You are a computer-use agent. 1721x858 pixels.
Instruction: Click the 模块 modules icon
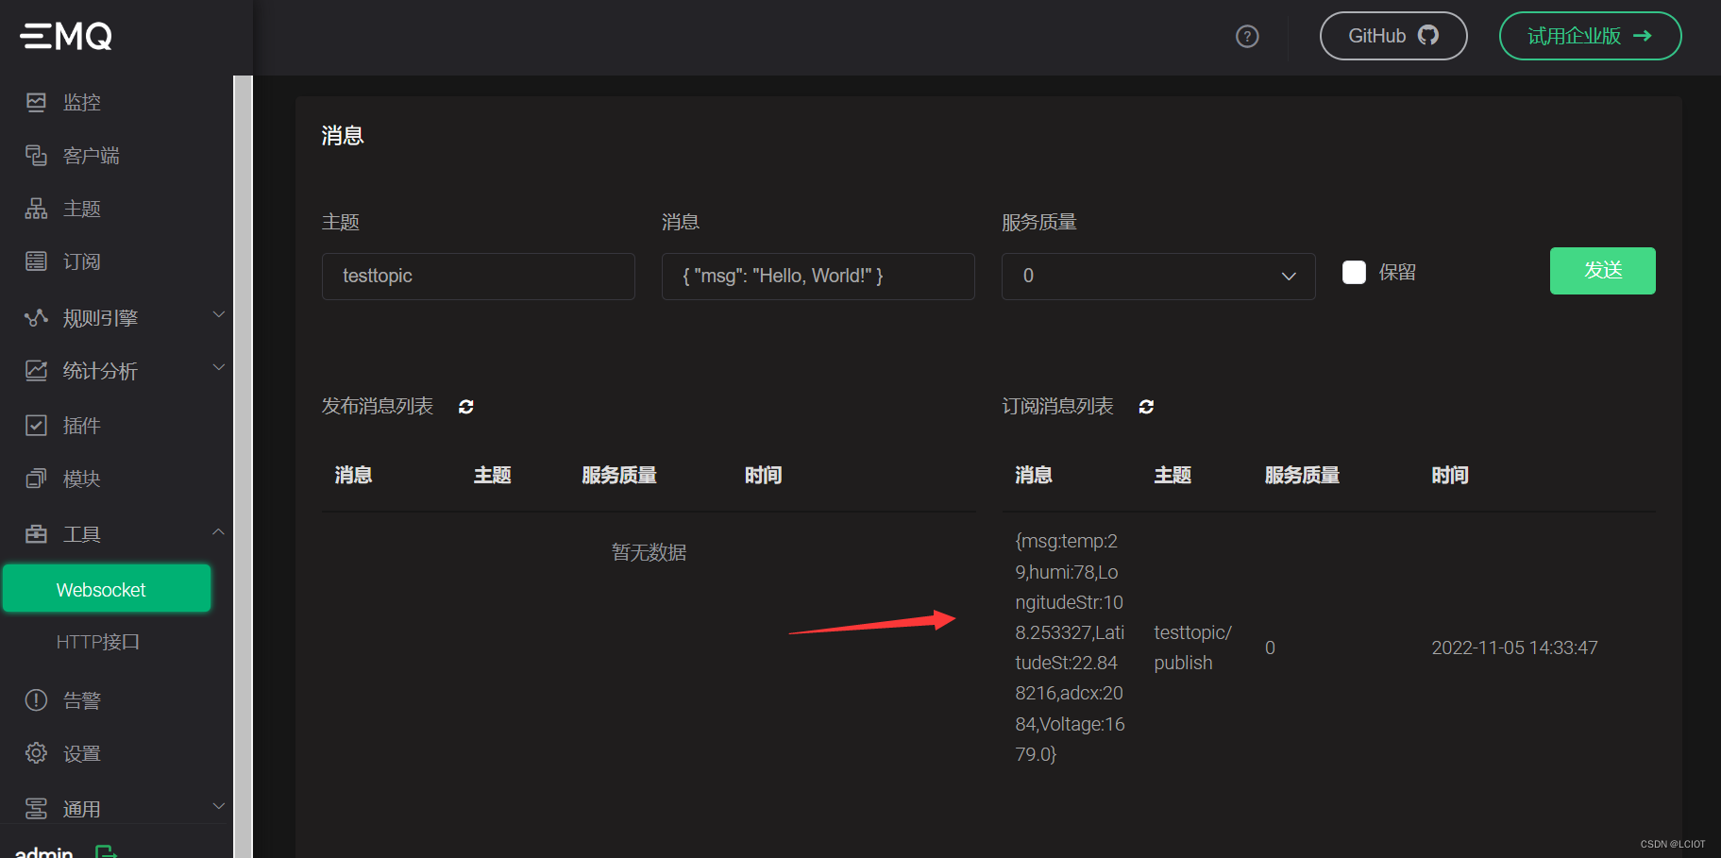point(36,479)
